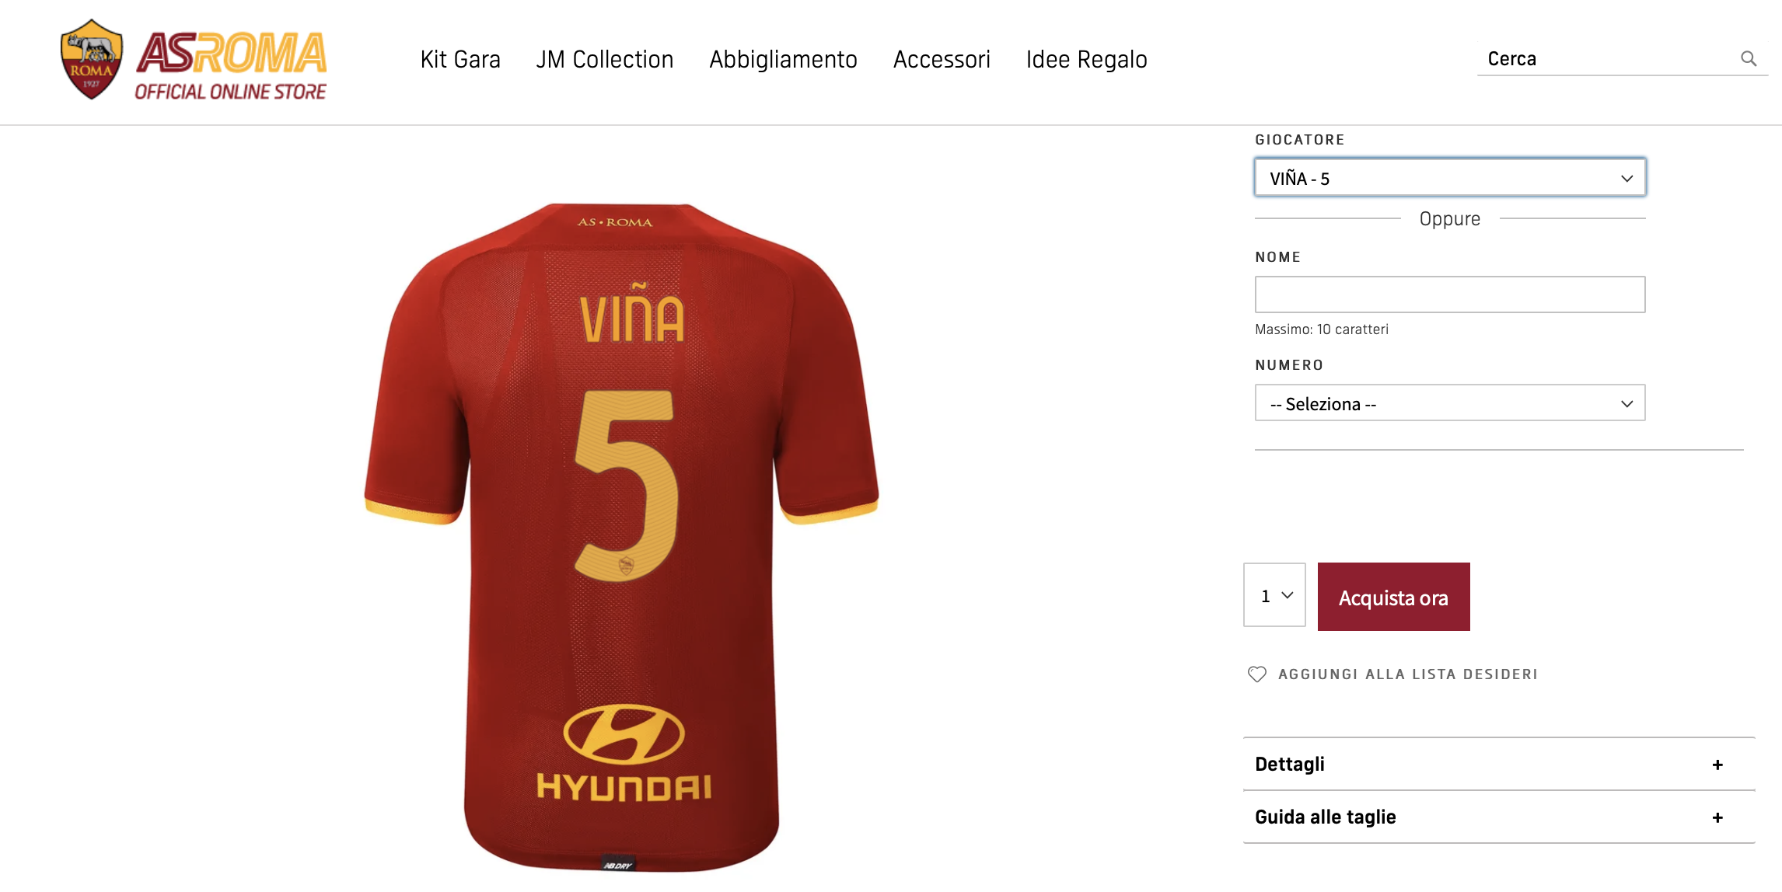This screenshot has height=892, width=1782.
Task: Open the JM Collection menu
Action: 605,60
